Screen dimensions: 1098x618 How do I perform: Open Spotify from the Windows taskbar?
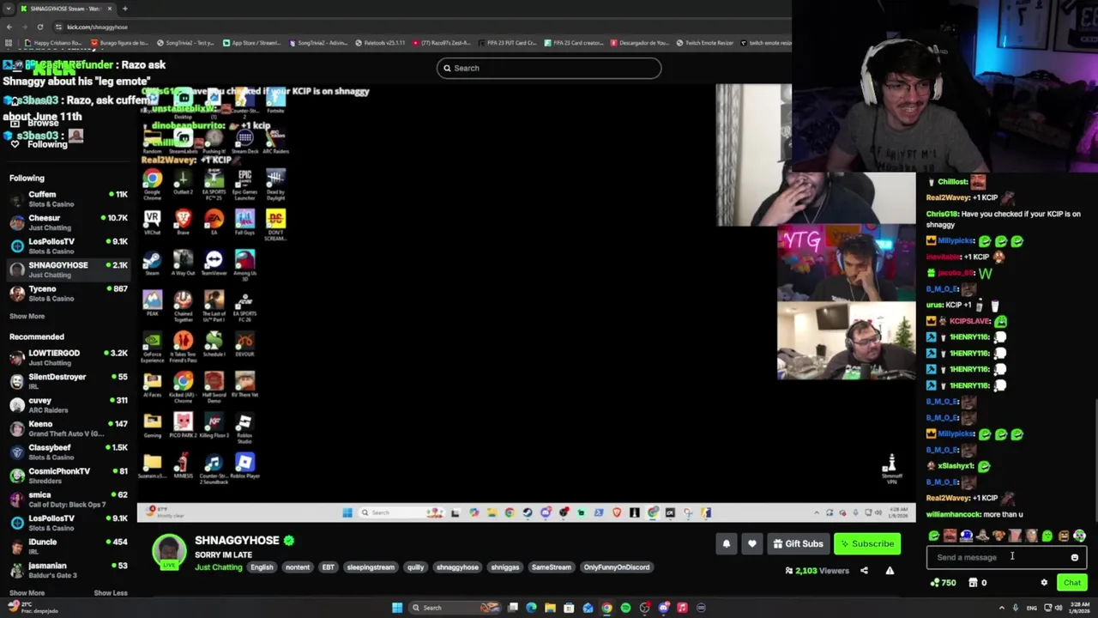click(x=625, y=608)
